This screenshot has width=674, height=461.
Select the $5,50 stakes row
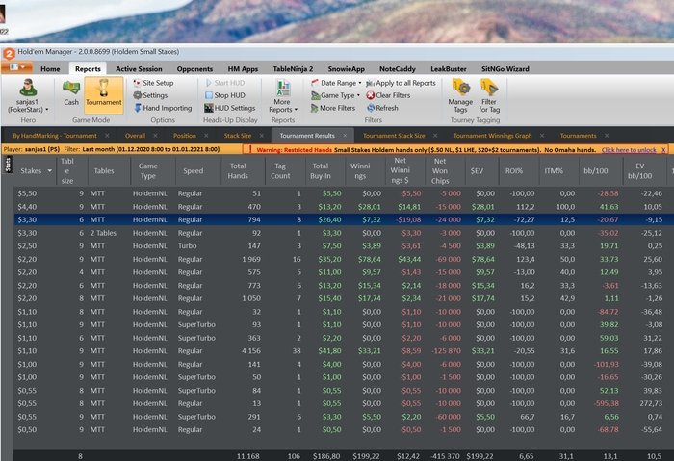click(342, 193)
